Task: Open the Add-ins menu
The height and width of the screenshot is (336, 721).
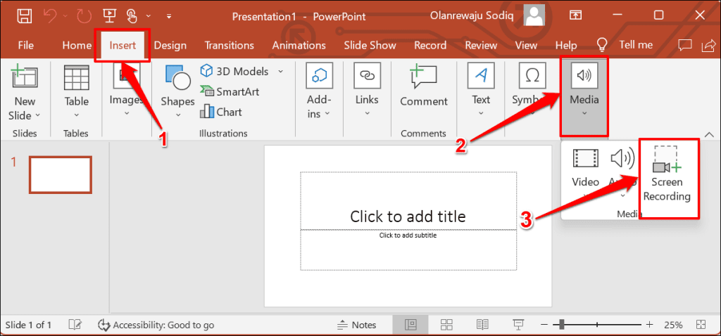Action: pos(319,91)
